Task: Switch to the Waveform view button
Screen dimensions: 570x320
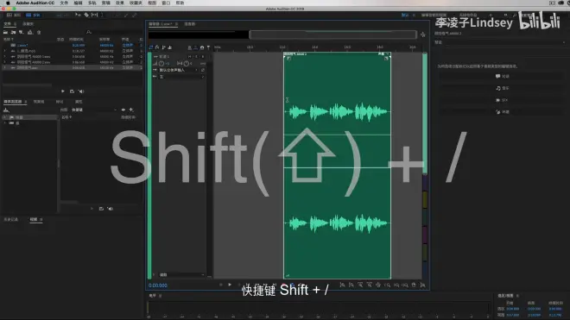Action: [14, 15]
